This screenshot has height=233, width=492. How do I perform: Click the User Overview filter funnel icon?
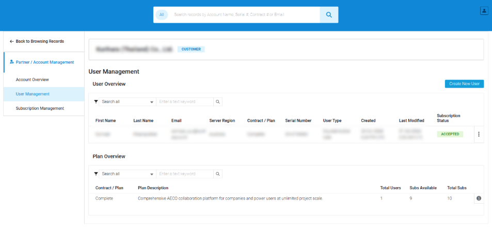(x=96, y=102)
